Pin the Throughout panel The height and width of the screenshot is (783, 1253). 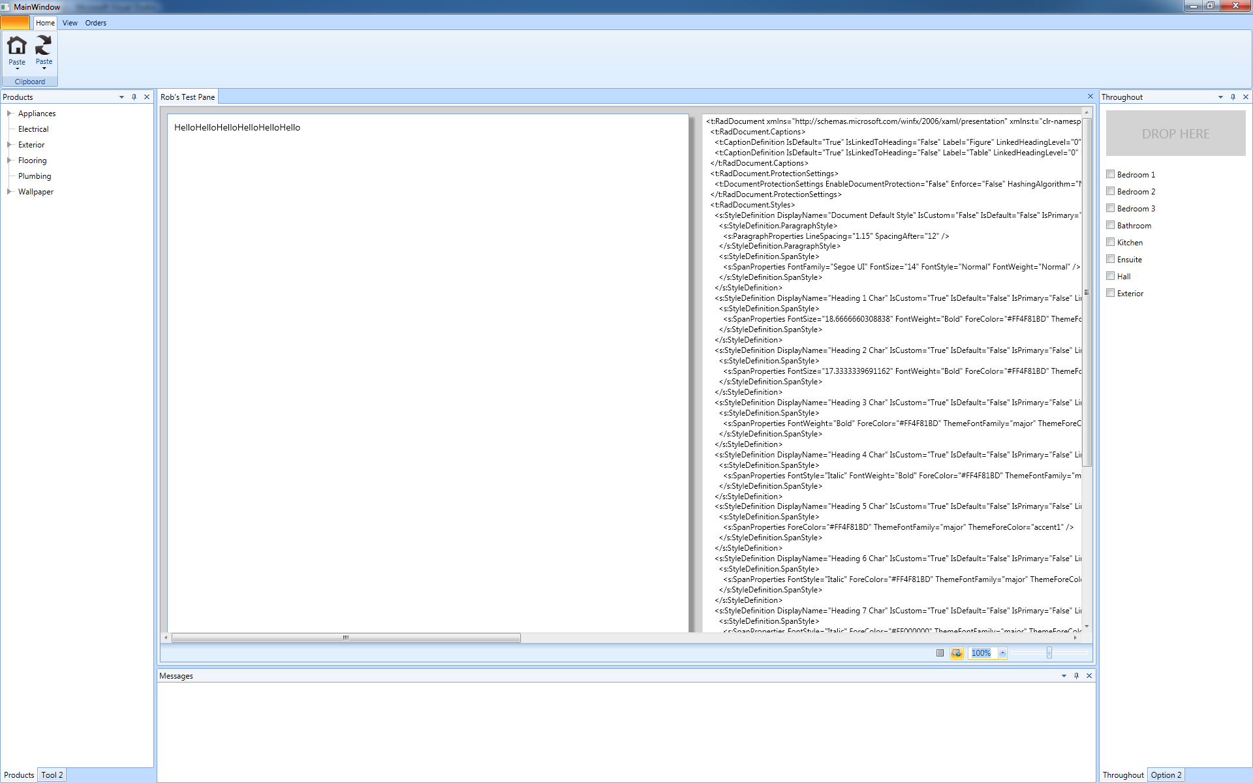[1233, 97]
